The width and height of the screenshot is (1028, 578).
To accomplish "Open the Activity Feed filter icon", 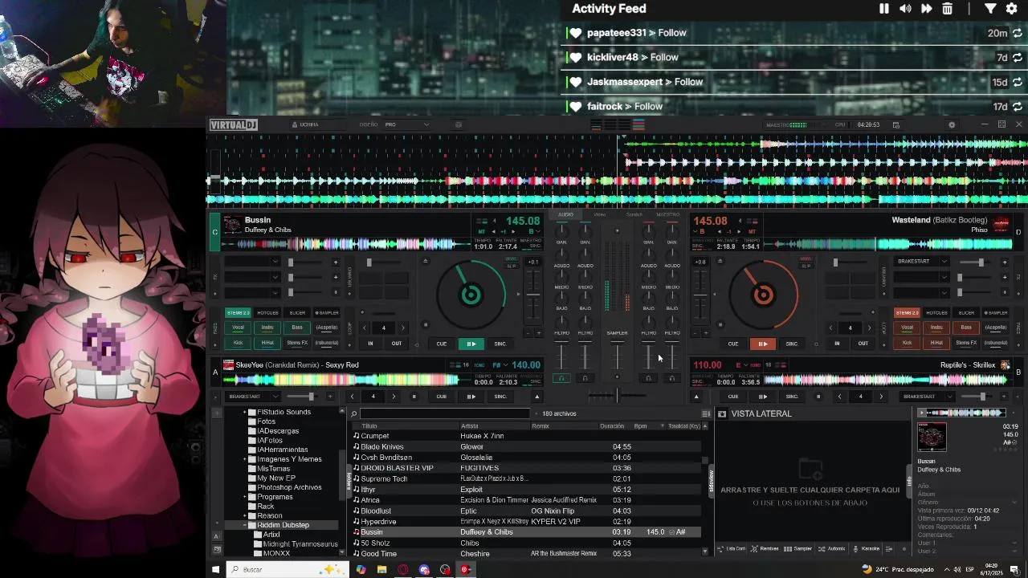I will [990, 9].
